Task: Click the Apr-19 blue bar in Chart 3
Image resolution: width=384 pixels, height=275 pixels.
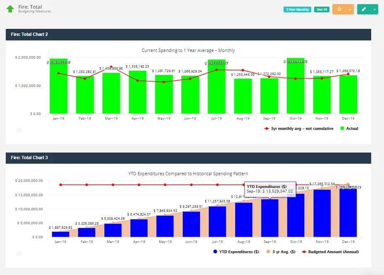Action: [x=139, y=228]
